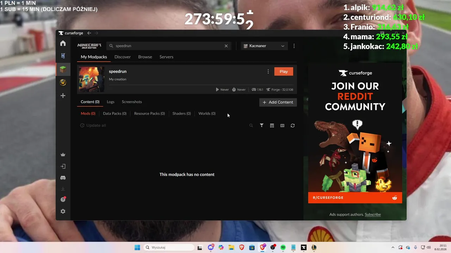This screenshot has width=451, height=253.
Task: Click the forward arrow in title bar
Action: coord(96,33)
